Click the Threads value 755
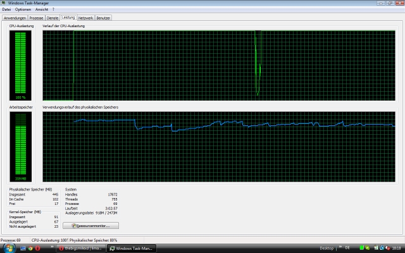405x253 pixels. point(114,199)
